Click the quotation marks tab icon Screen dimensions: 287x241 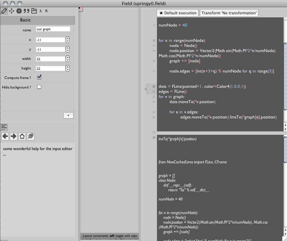point(27,11)
